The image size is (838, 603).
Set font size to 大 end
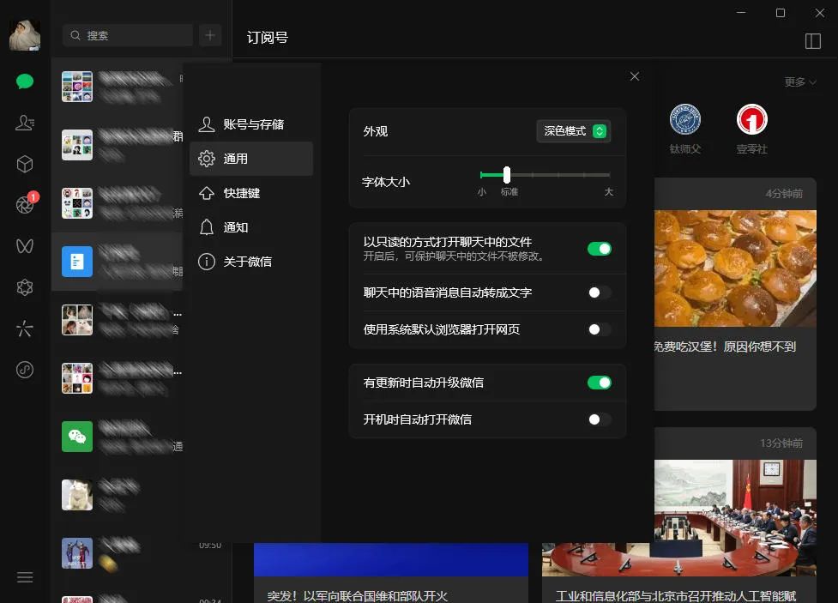pos(609,175)
